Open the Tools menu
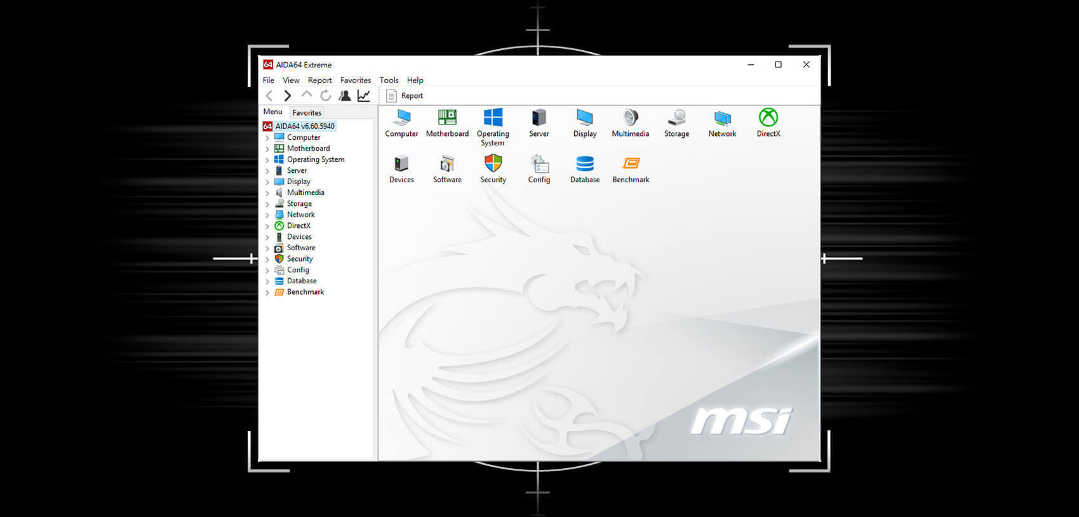The height and width of the screenshot is (517, 1079). [x=389, y=80]
